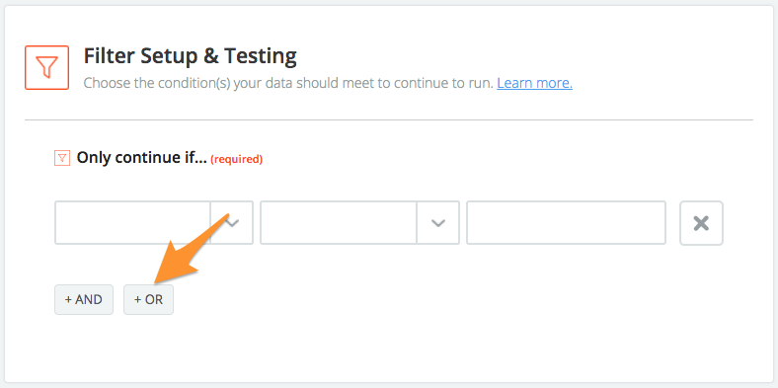This screenshot has height=388, width=778.
Task: Click inside the middle condition selector box
Action: click(x=339, y=223)
